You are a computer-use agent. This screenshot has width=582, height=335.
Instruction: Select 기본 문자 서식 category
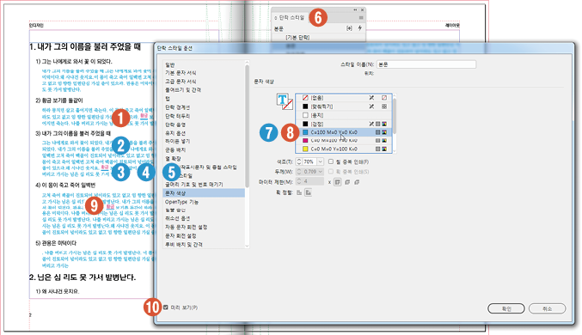[x=181, y=73]
